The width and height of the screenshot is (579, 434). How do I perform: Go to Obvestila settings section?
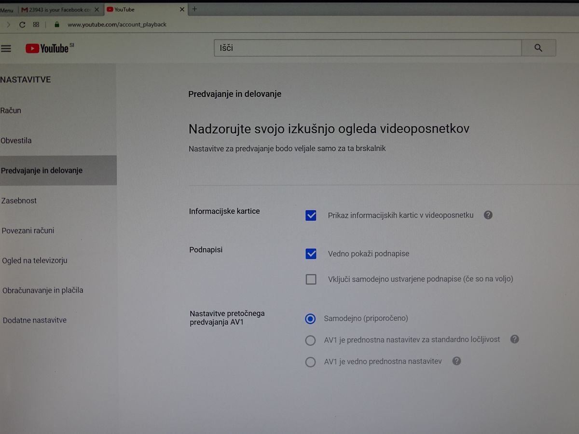click(16, 141)
